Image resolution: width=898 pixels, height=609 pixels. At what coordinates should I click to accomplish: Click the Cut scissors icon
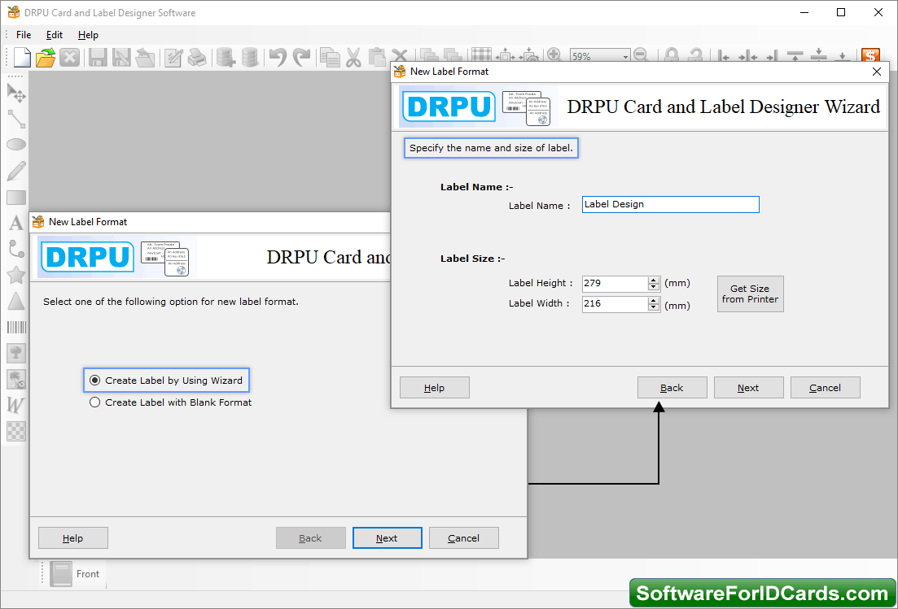[x=353, y=57]
